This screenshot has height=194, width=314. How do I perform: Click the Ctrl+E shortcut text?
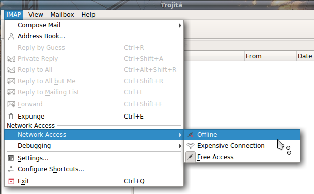[x=134, y=117]
